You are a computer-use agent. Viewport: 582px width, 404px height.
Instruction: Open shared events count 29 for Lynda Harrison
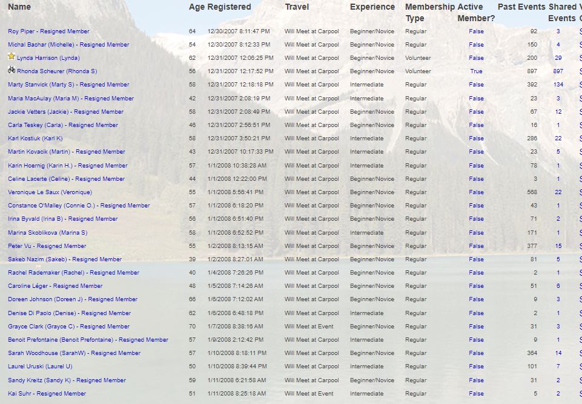pyautogui.click(x=558, y=58)
